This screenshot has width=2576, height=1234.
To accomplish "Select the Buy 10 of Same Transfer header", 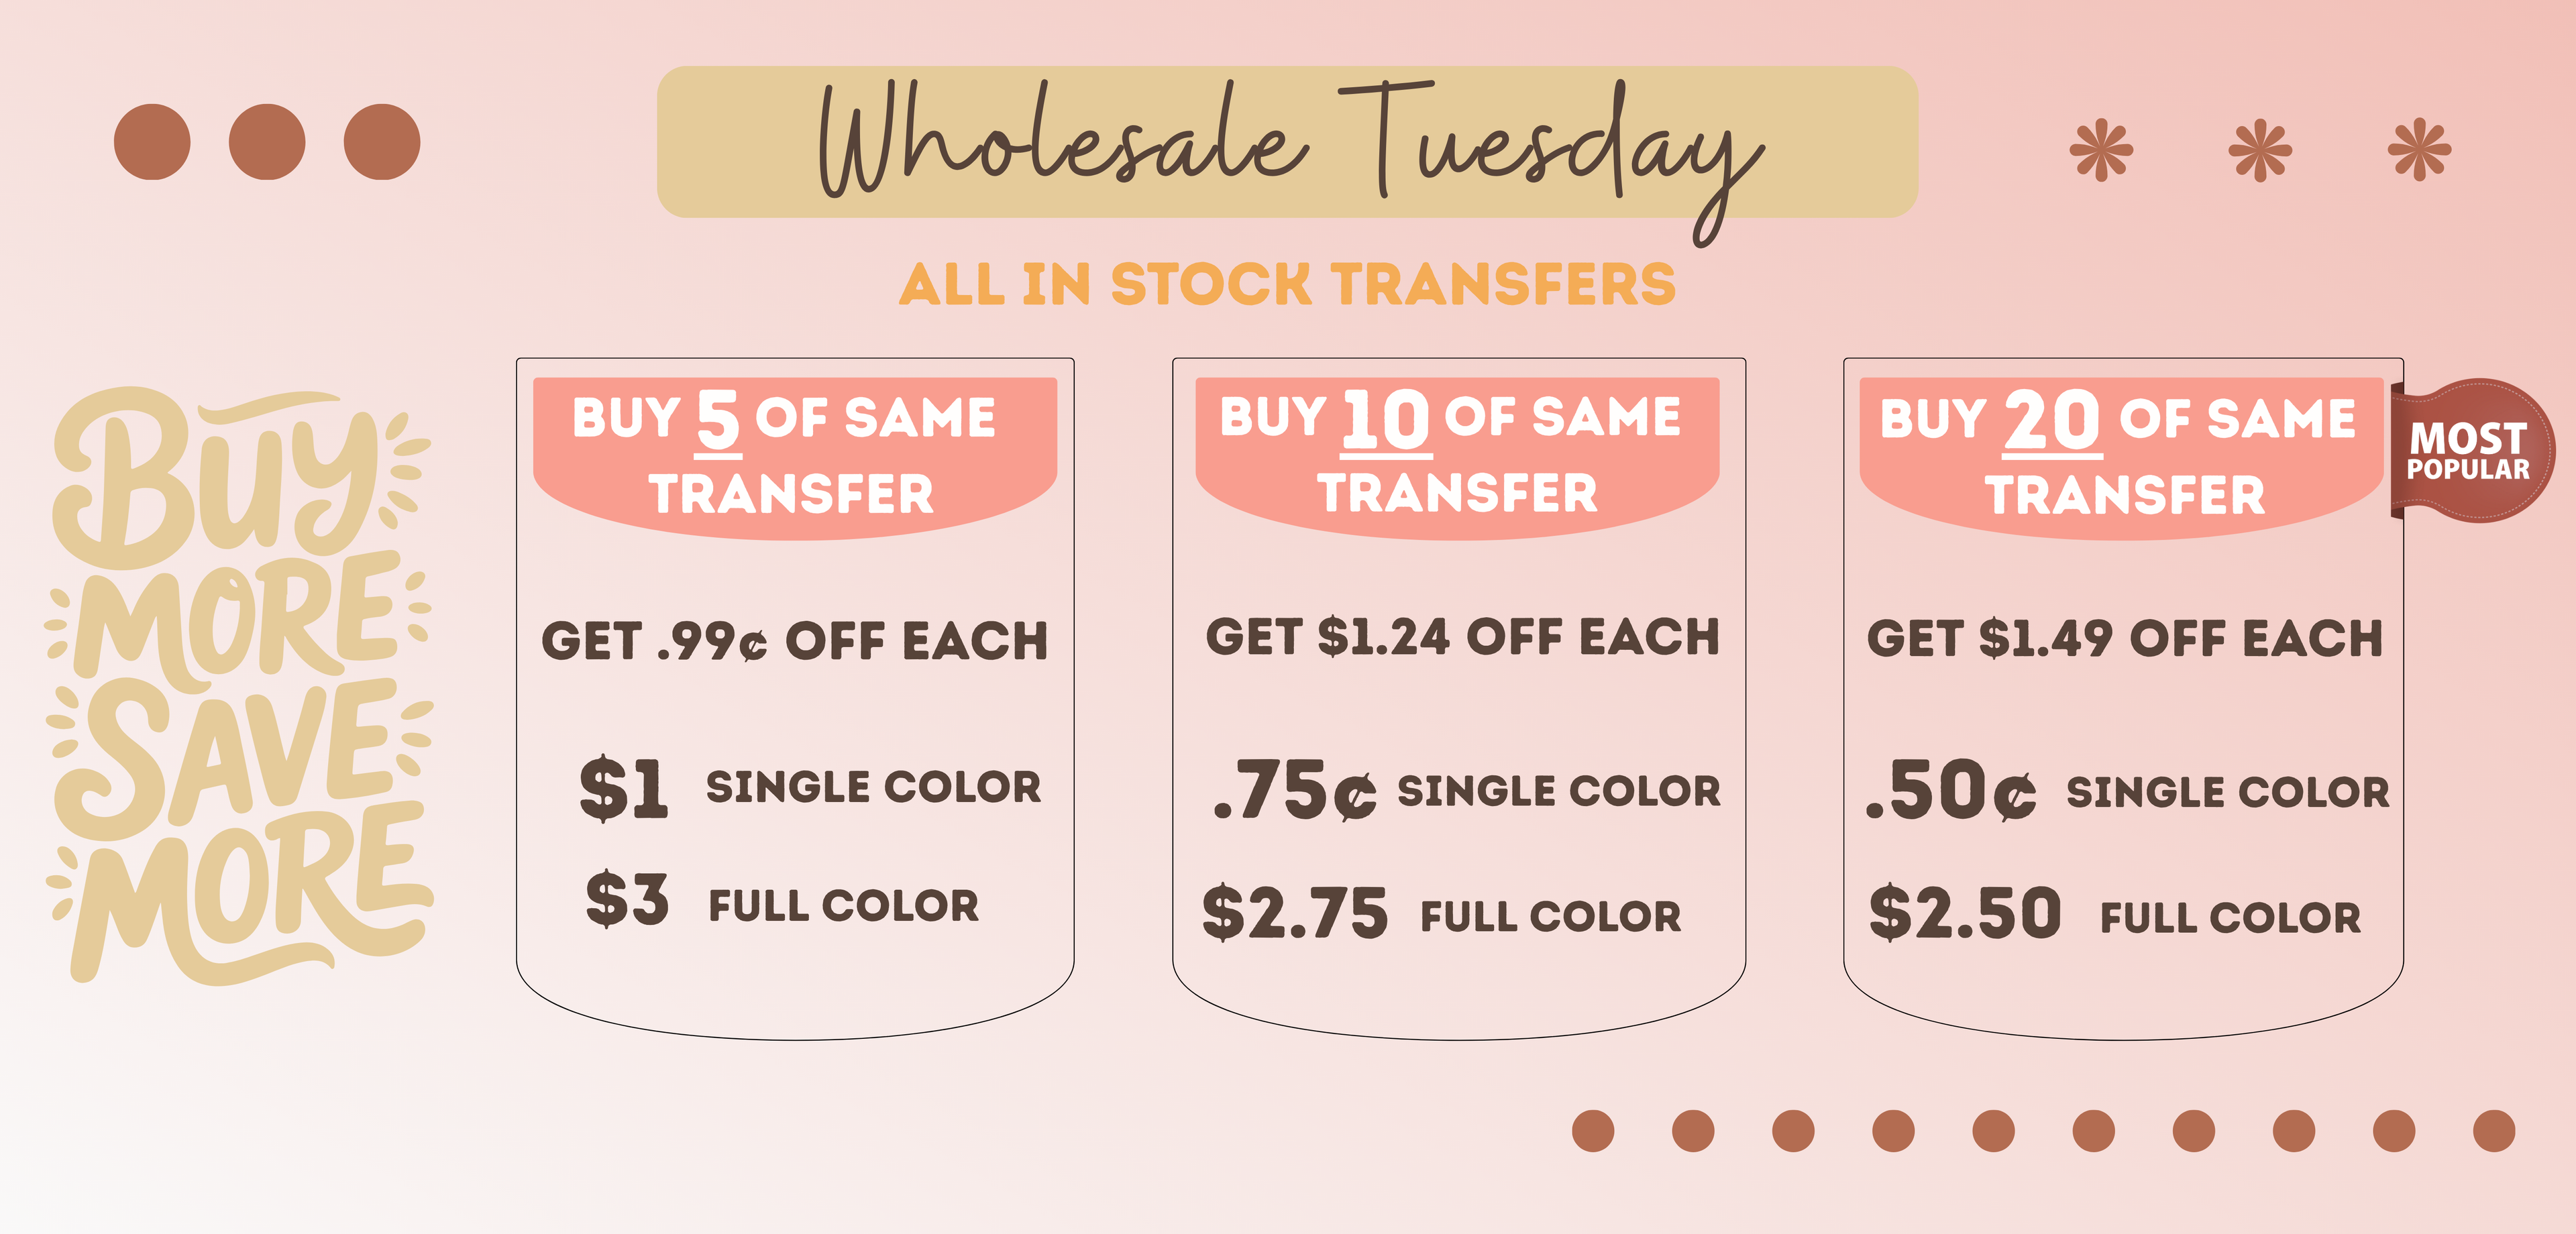I will 1457,455.
